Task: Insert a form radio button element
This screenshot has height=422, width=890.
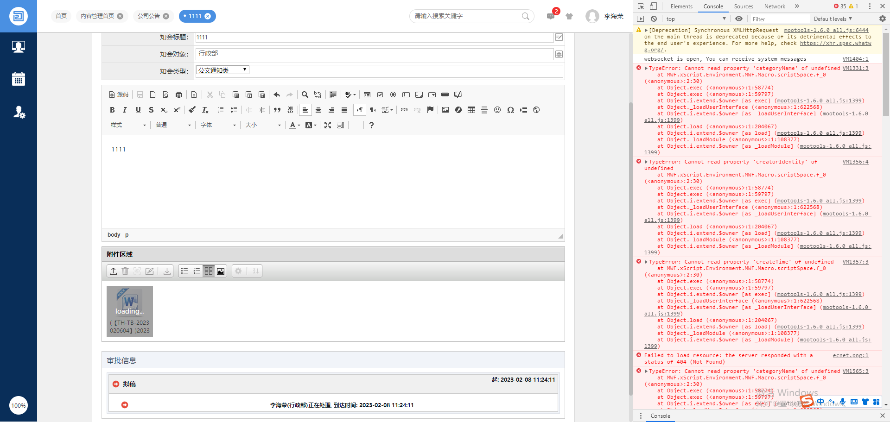Action: click(393, 94)
